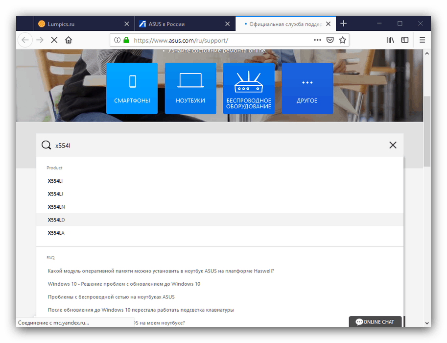Bookmark this page with star icon
The image size is (447, 343).
coord(342,40)
